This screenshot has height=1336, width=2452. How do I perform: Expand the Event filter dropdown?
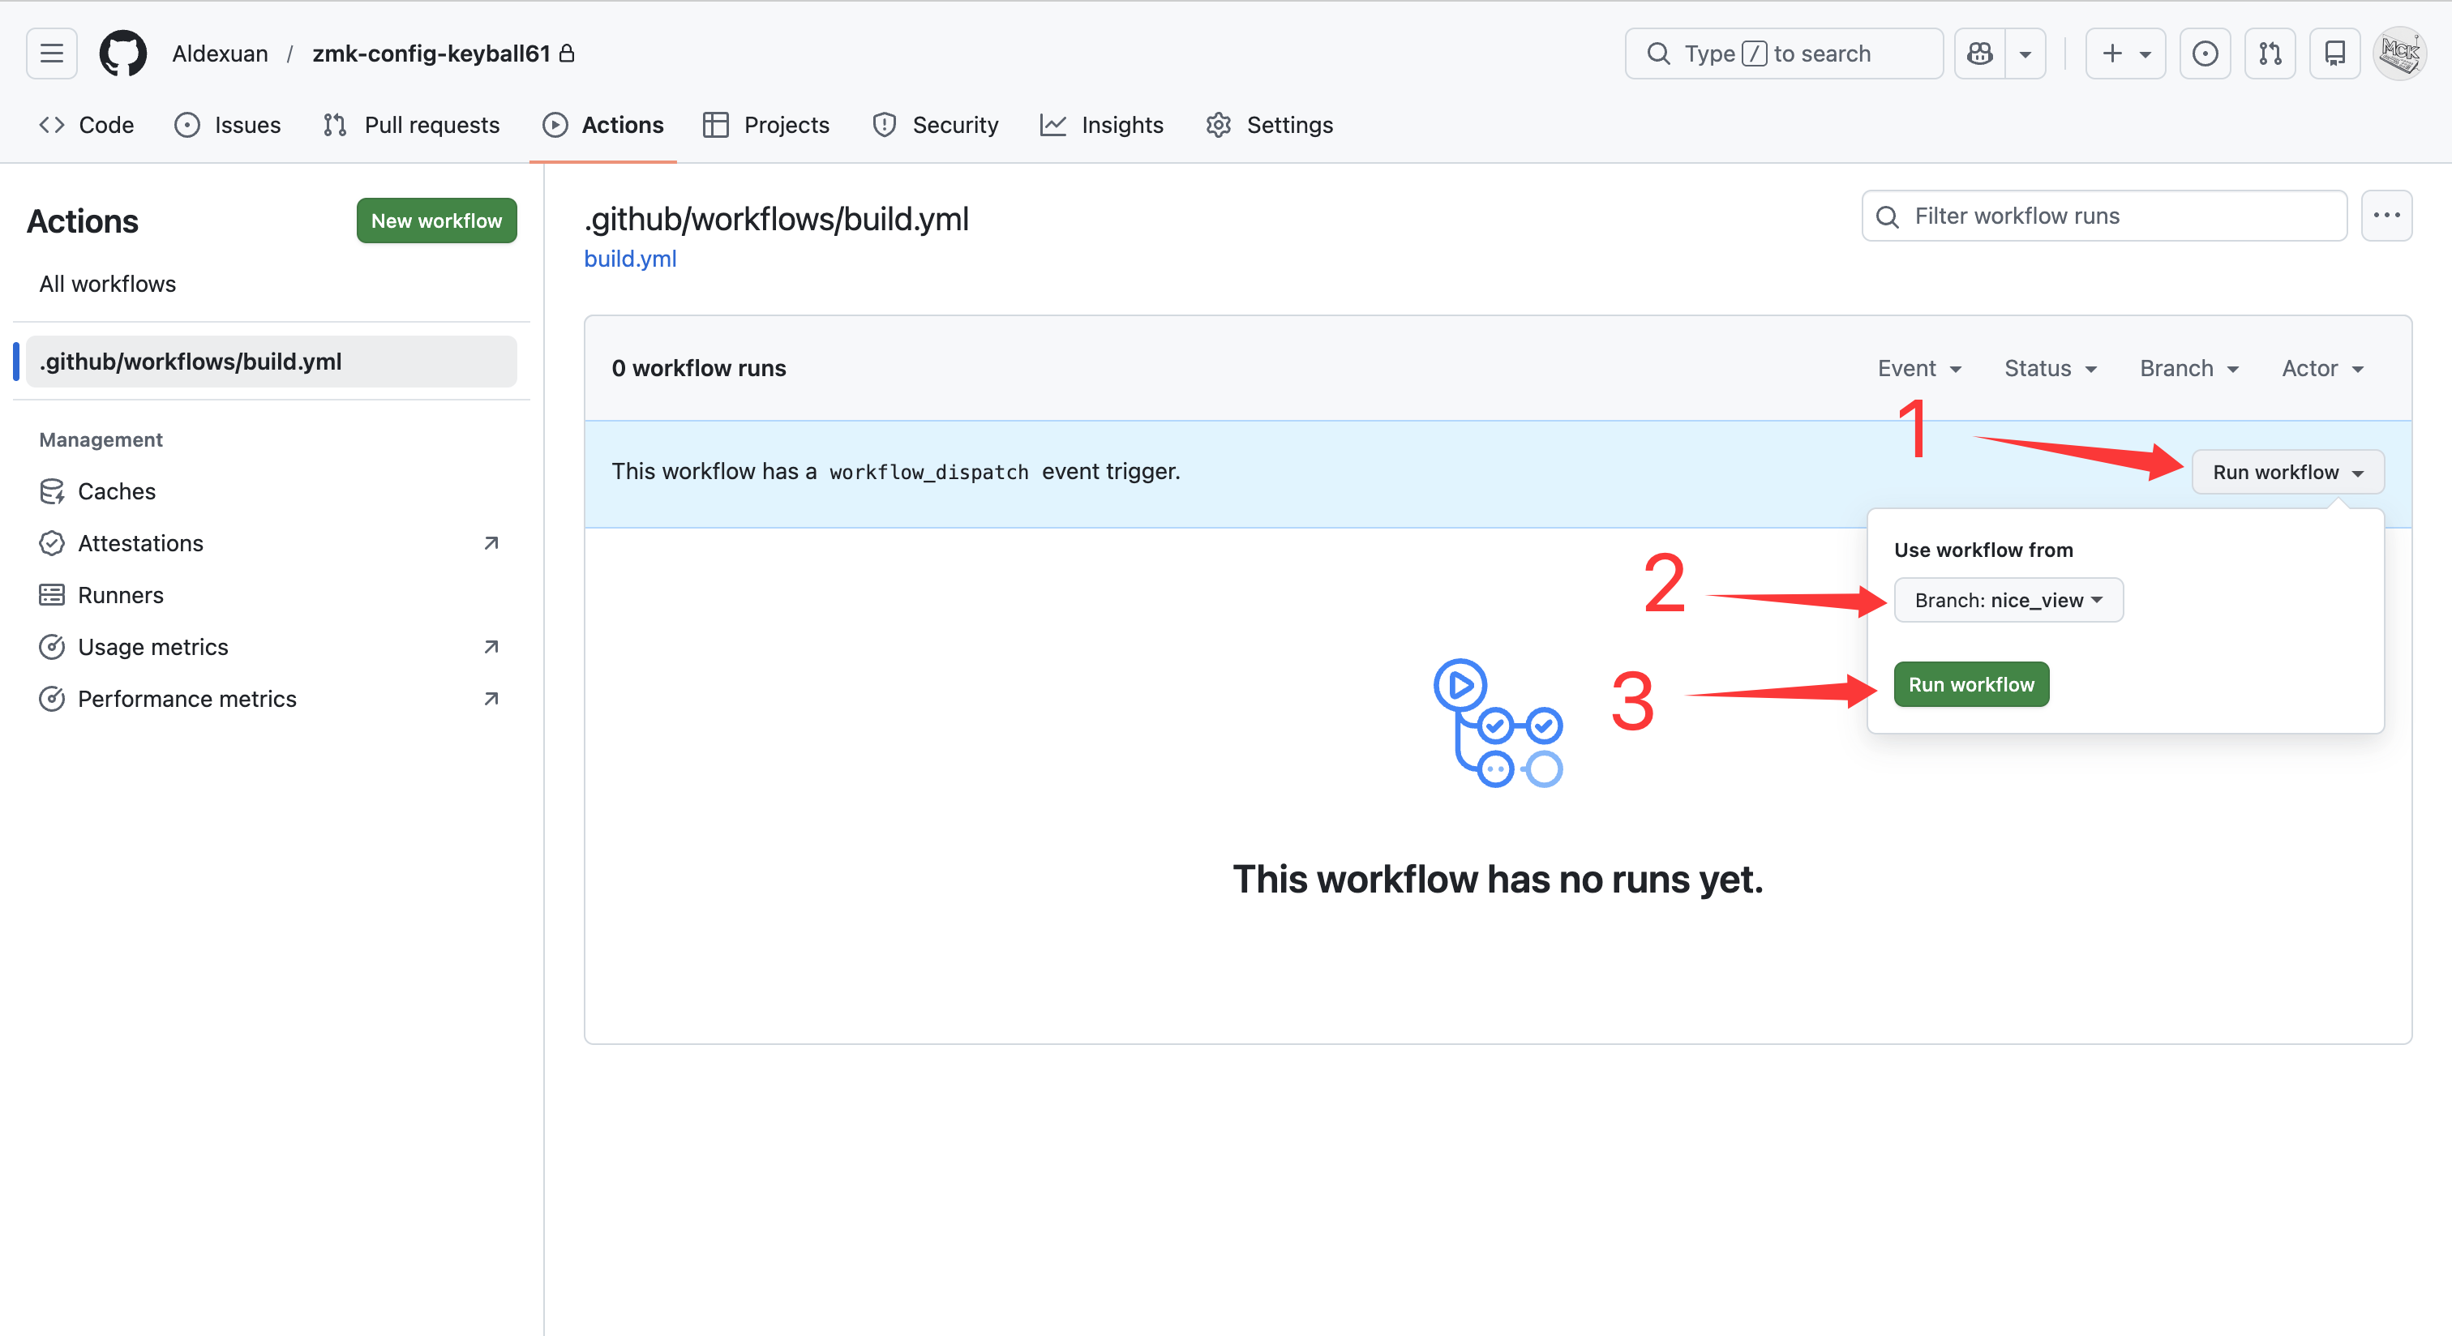(1919, 368)
